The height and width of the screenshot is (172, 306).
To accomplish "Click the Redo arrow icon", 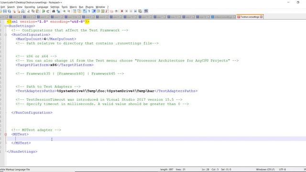I will coord(48,11).
